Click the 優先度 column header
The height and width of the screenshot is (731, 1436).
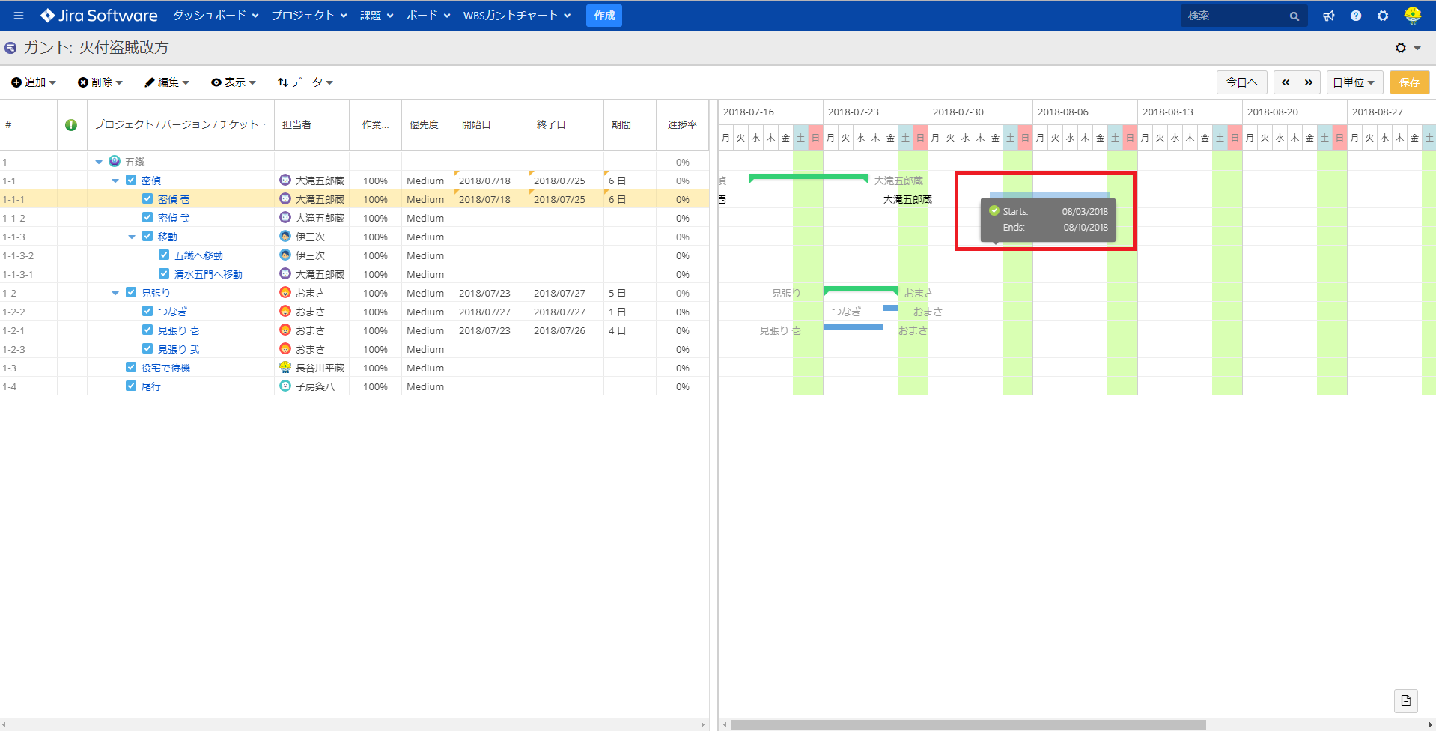428,125
